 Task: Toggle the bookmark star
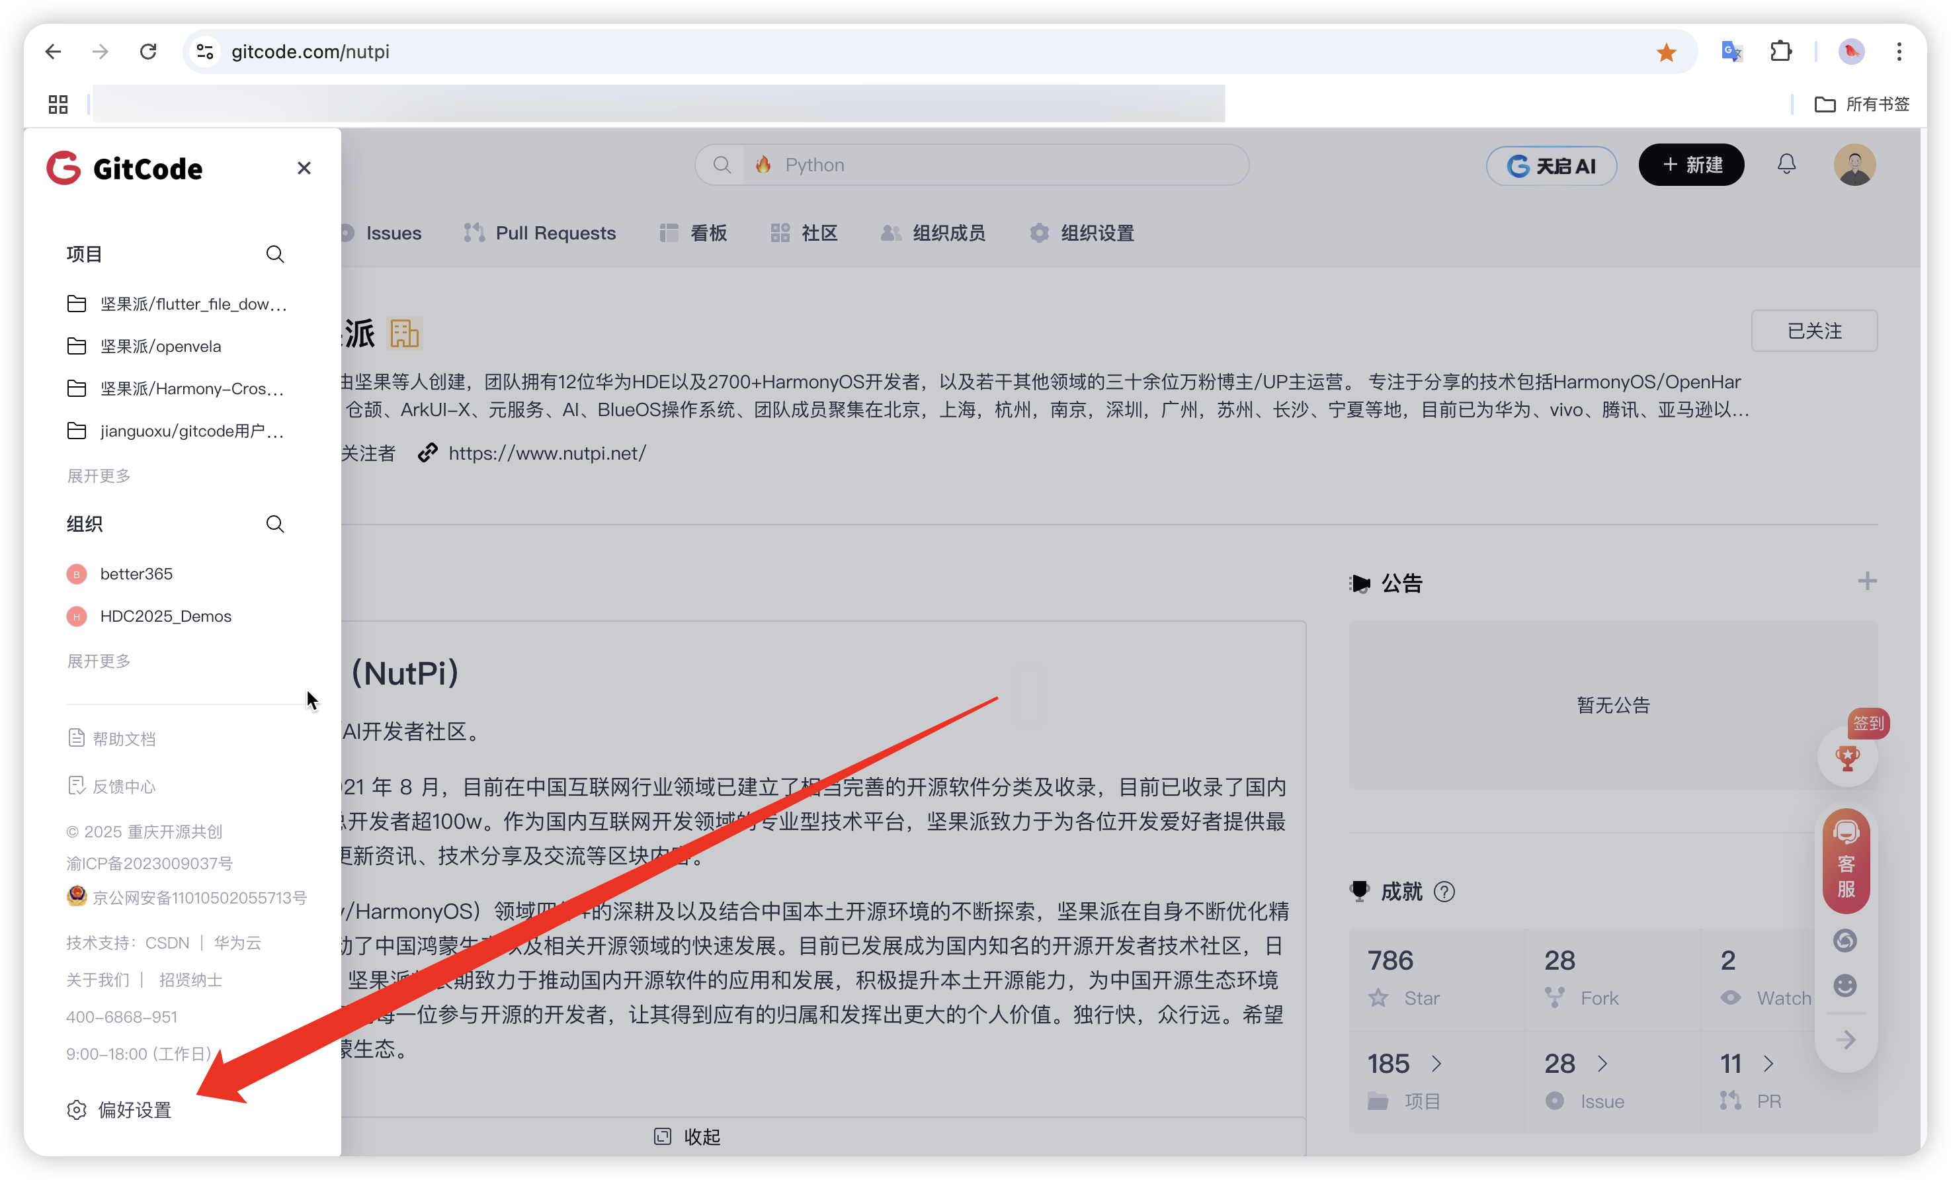pos(1667,52)
